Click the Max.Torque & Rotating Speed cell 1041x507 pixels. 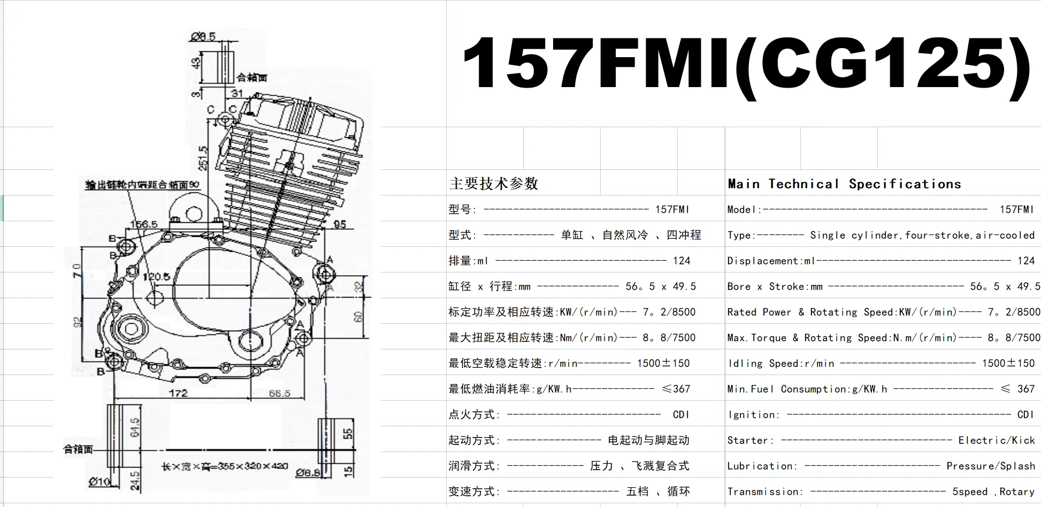click(883, 337)
